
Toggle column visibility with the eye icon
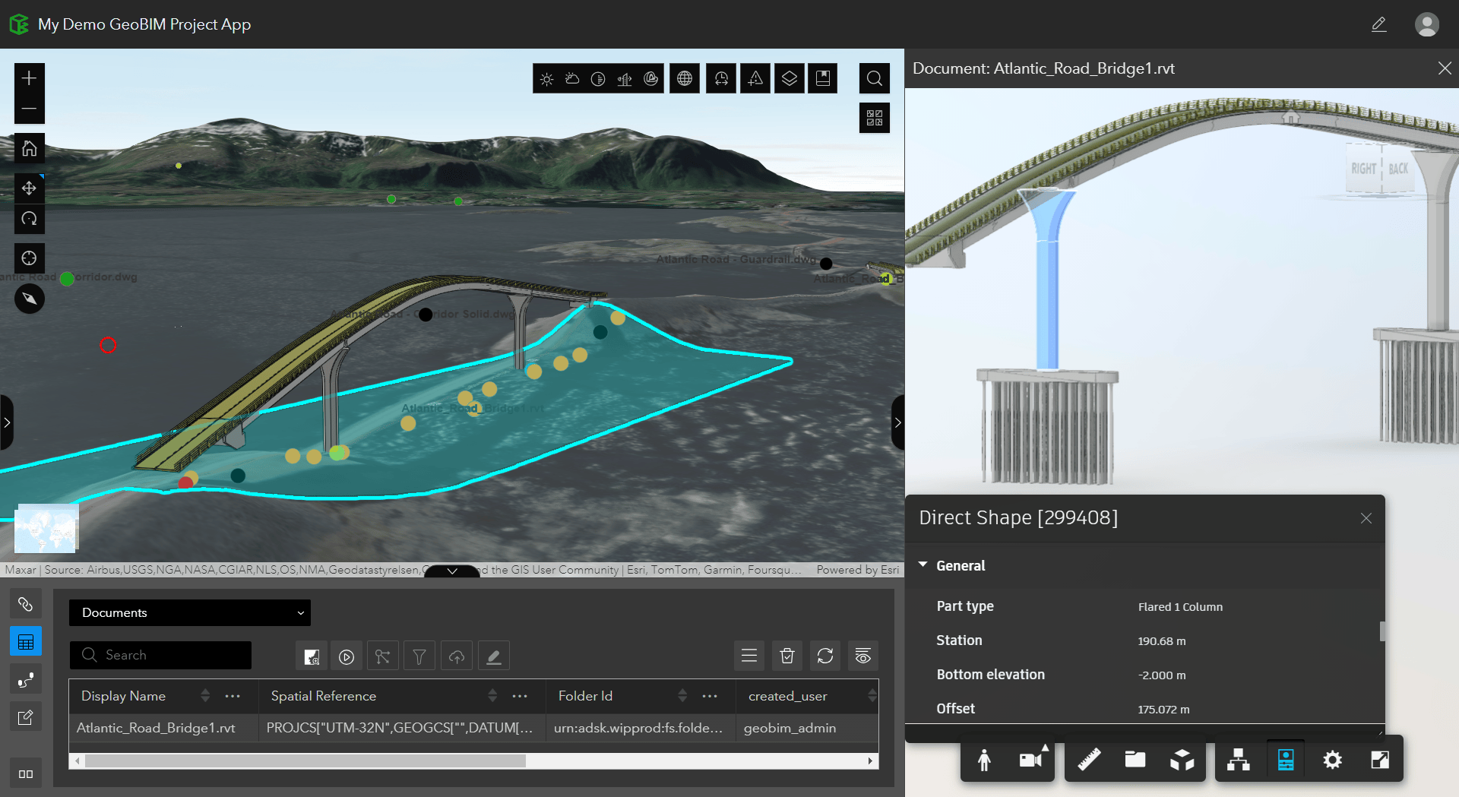[x=863, y=655]
